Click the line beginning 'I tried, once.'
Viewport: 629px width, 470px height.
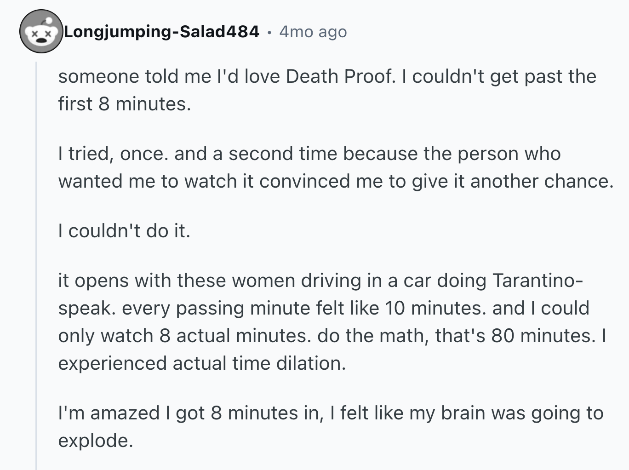tap(309, 153)
